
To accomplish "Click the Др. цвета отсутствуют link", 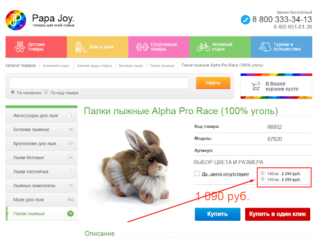I will coord(225,174).
